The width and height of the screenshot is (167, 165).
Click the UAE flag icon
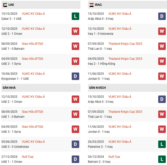coord(5,5)
